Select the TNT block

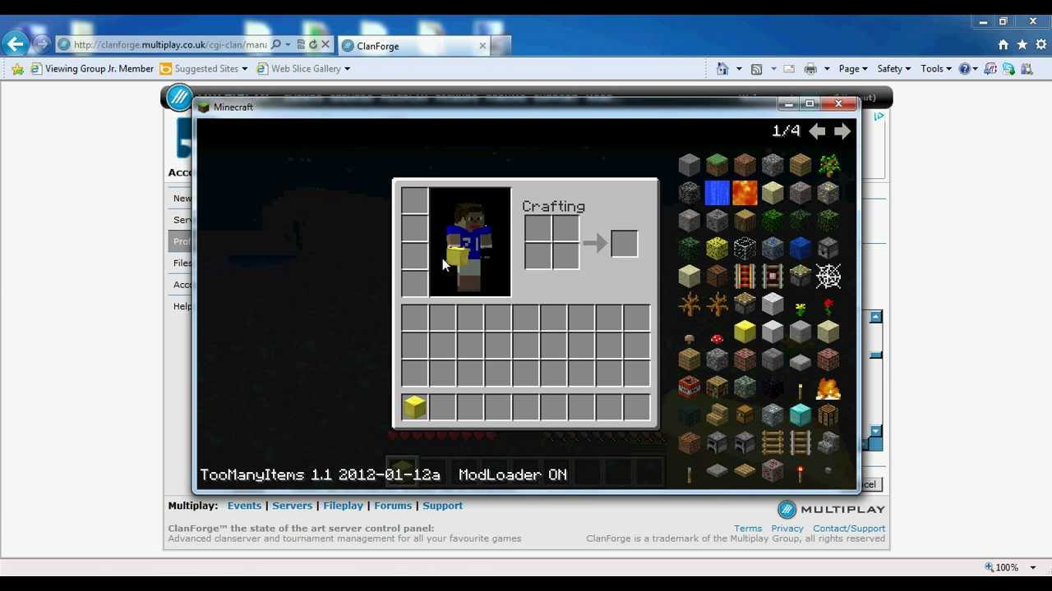tap(689, 387)
